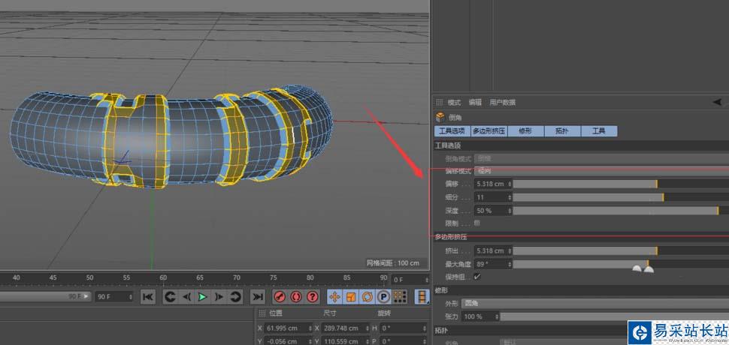Open the 编辑 menu in attributes
The height and width of the screenshot is (345, 729).
click(x=475, y=103)
